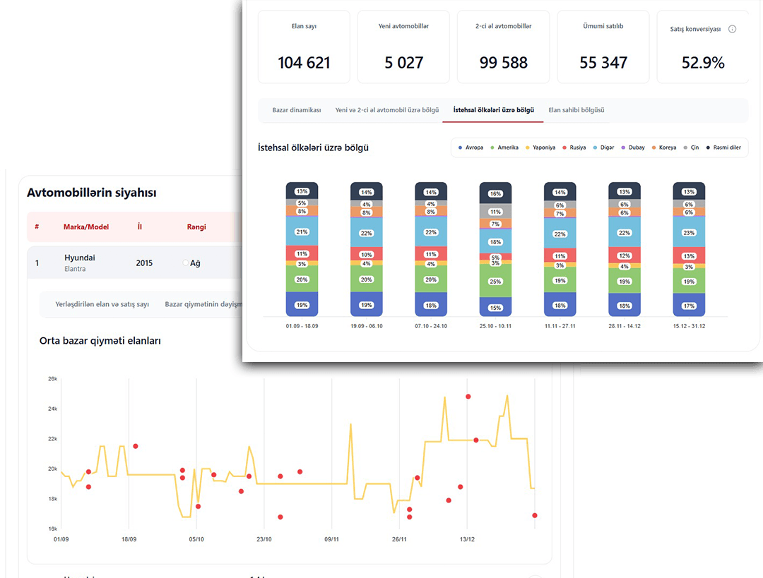Toggle the Rəsmi diler legend series
The width and height of the screenshot is (763, 578).
(x=723, y=147)
